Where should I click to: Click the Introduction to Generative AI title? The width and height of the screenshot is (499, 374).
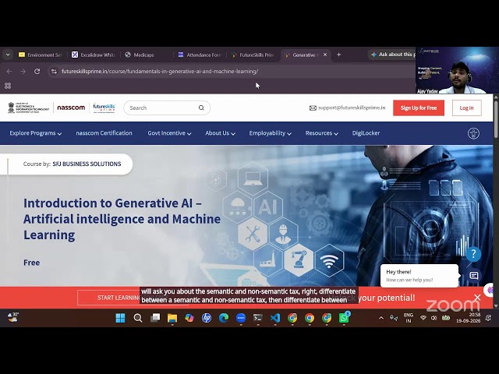click(x=122, y=219)
